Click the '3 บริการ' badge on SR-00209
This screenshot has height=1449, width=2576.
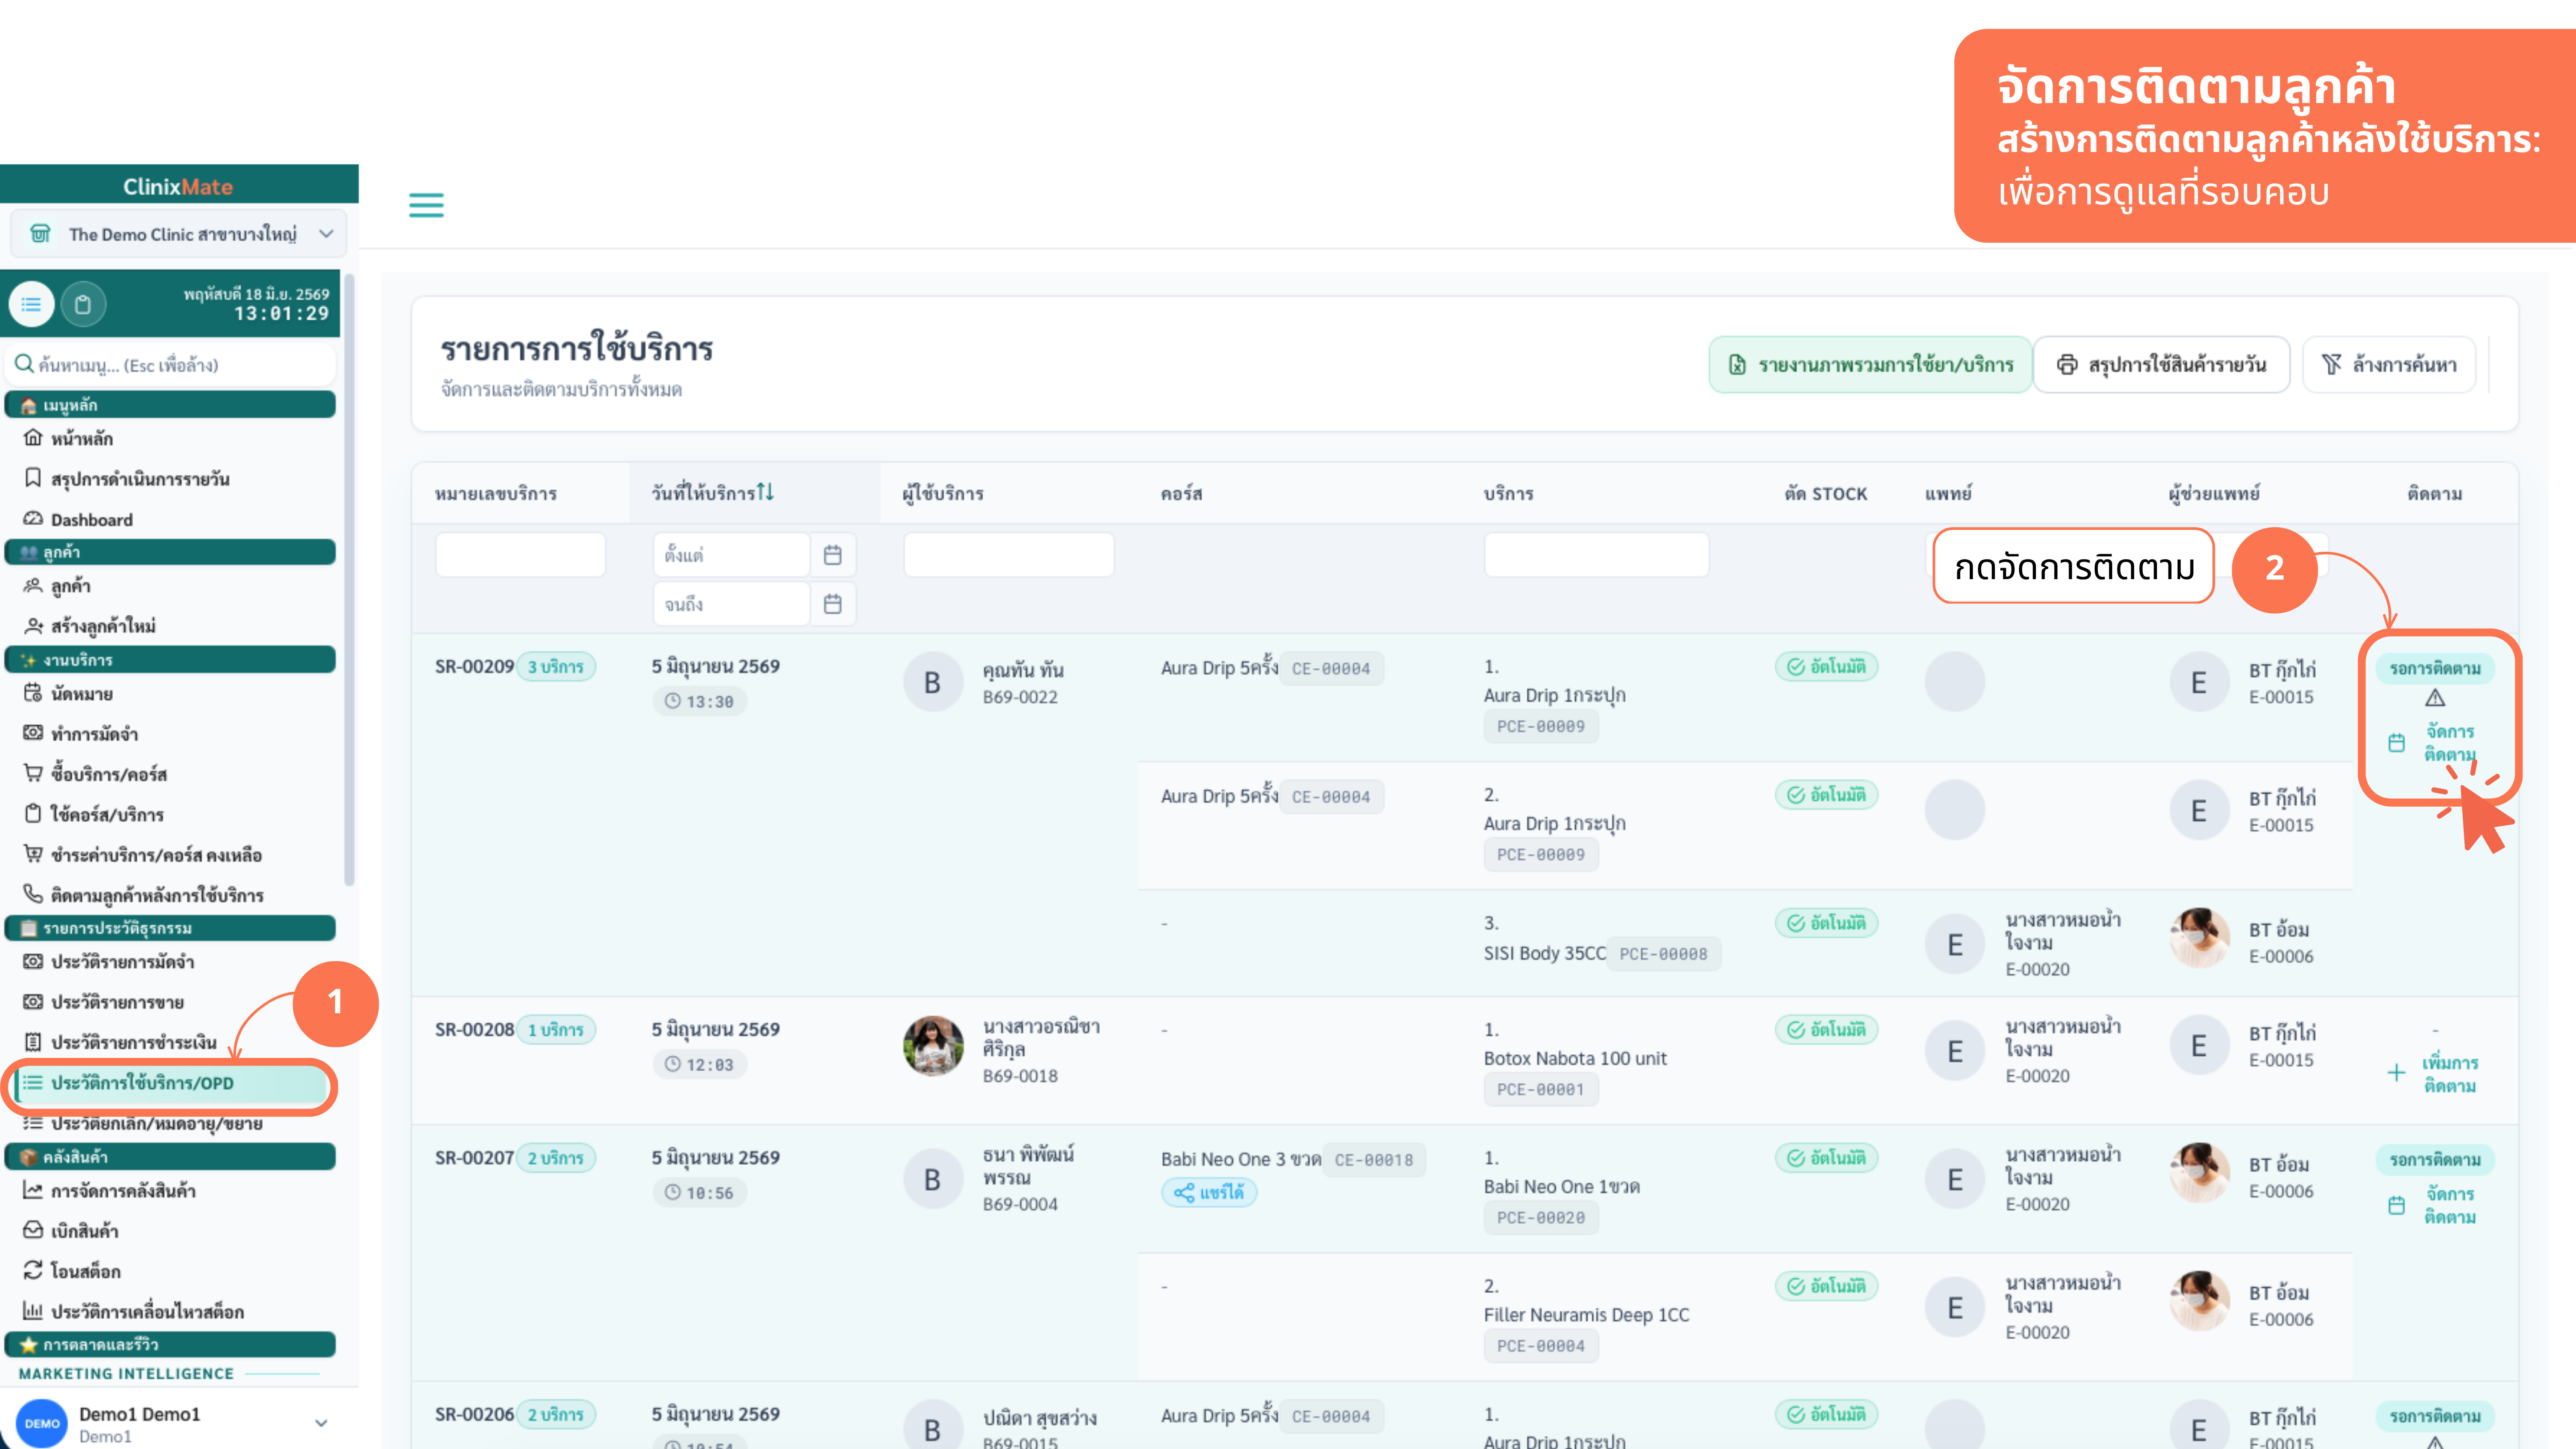(x=555, y=667)
